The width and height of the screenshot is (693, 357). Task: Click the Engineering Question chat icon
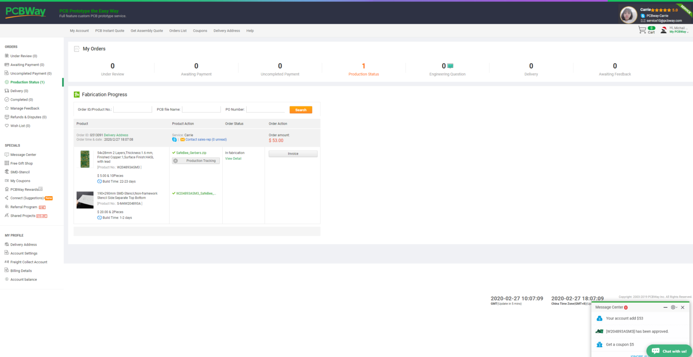450,66
